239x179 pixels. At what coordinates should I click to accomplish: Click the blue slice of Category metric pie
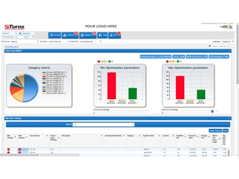(31, 88)
